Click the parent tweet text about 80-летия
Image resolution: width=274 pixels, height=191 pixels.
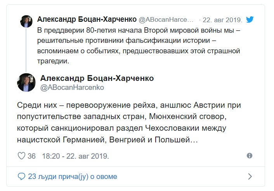139,46
